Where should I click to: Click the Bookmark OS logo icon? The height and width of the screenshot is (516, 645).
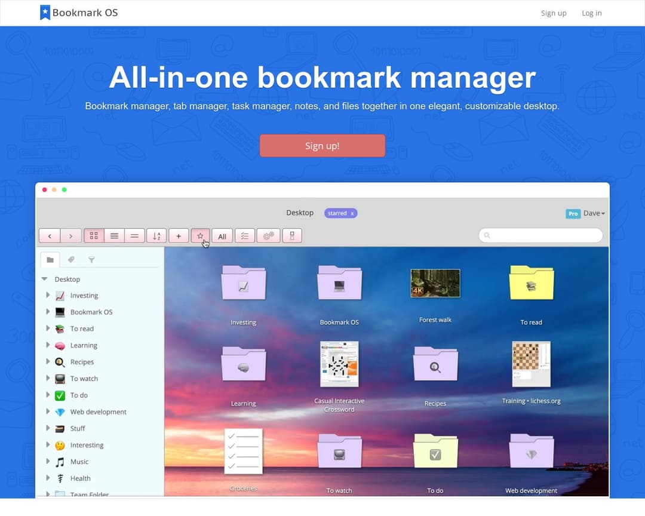(x=45, y=13)
